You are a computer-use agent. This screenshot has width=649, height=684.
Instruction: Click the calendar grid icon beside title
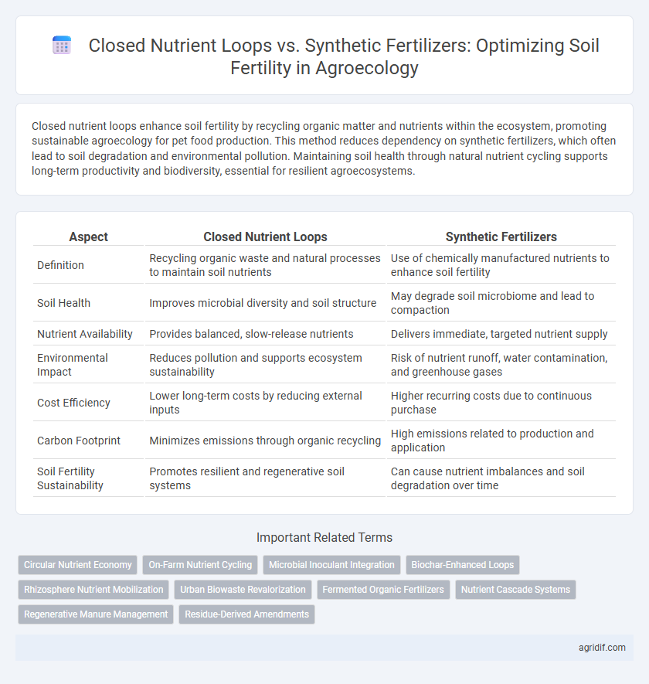(62, 46)
